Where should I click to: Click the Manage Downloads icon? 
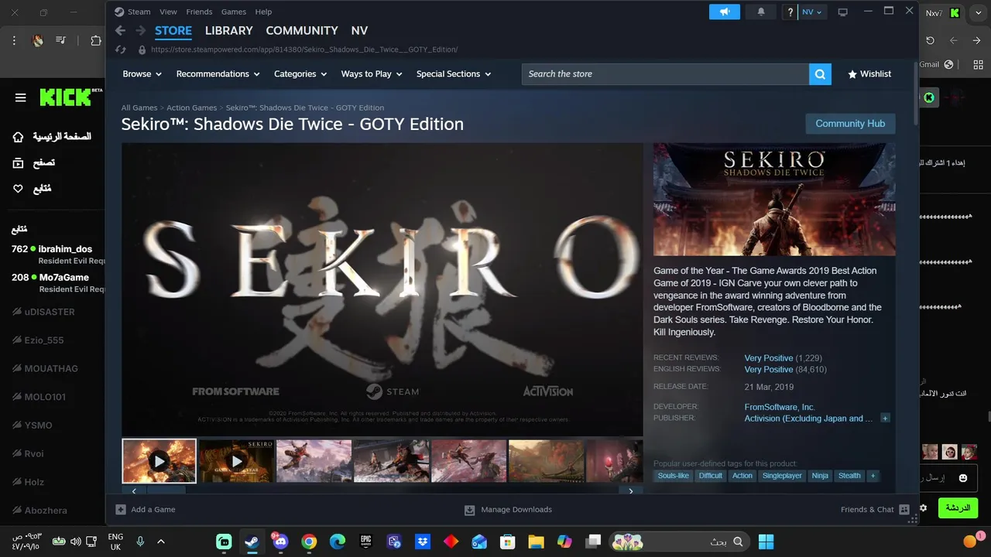(469, 510)
